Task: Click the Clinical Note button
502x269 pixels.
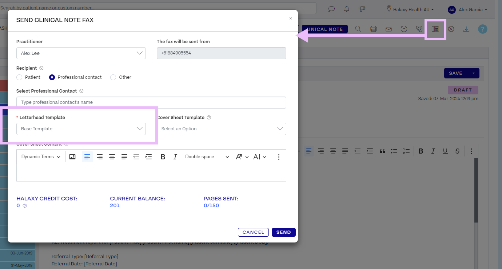Action: 325,29
